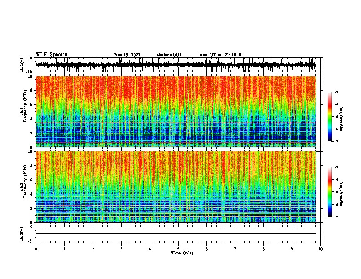Click the "-3" value atop ch.2 color bar
Viewport: 361px width, 279px height.
coord(336,167)
